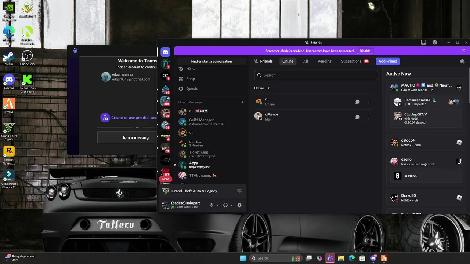Select the Friends header tab
This screenshot has height=264, width=470.
[x=264, y=61]
